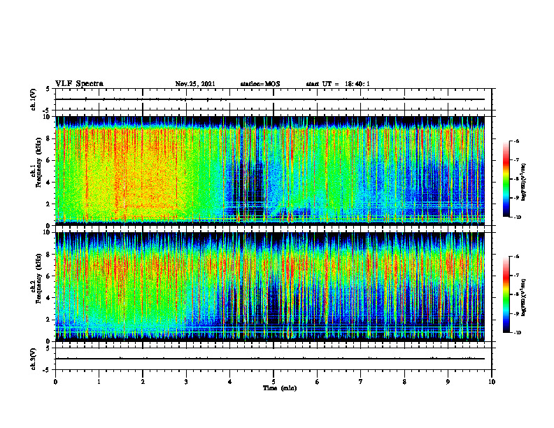Click the "-6" tick on ch.1 colorbar

516,141
